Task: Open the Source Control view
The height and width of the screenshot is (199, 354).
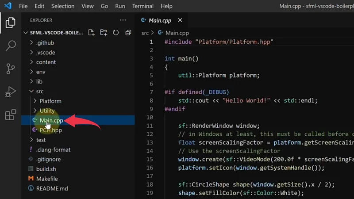Action: click(x=10, y=69)
